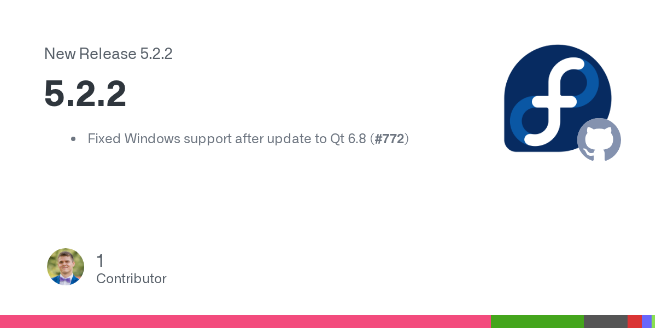Click the purple bow tie in avatar
The width and height of the screenshot is (656, 328).
click(x=65, y=279)
